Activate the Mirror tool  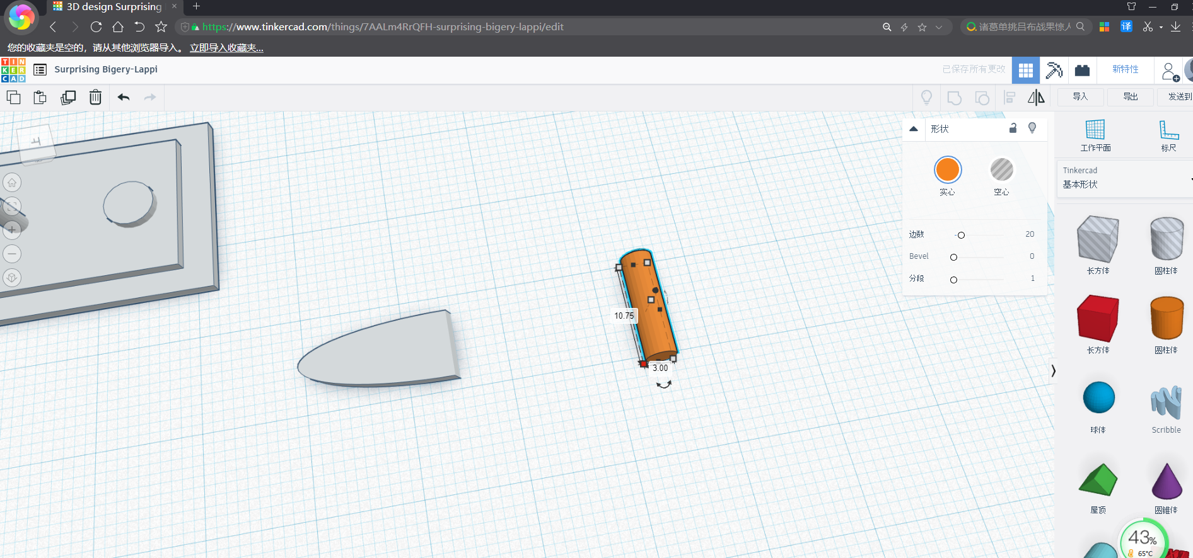1036,98
